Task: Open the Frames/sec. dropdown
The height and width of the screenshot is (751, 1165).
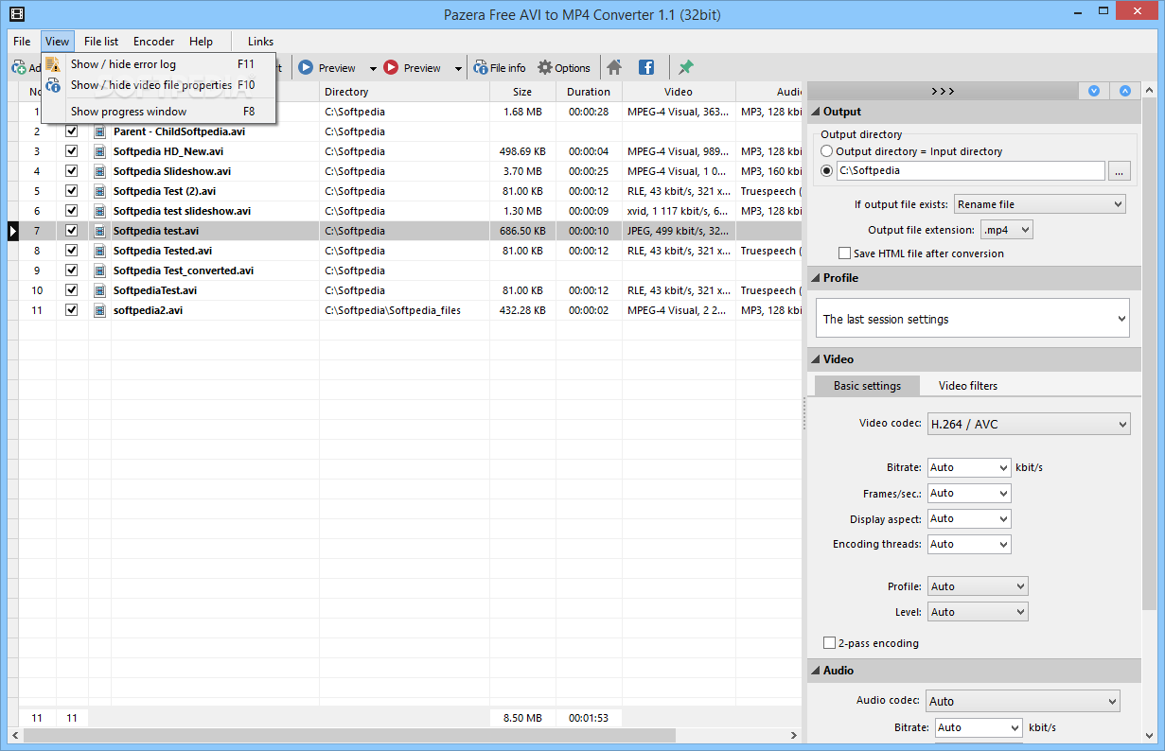Action: [969, 493]
